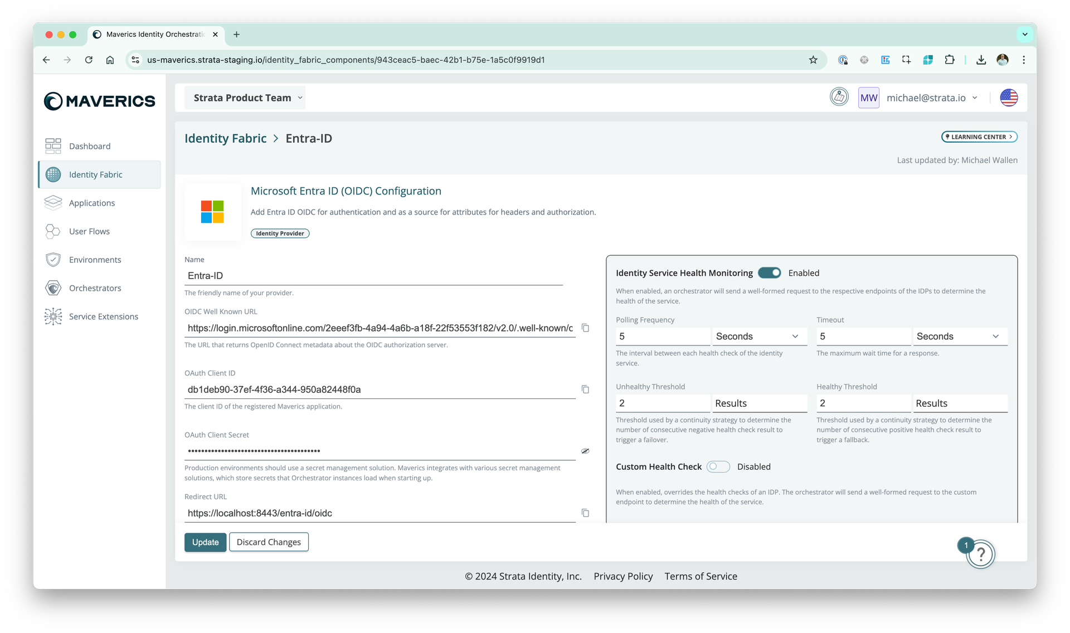
Task: Open Orchestrators section
Action: coord(99,288)
